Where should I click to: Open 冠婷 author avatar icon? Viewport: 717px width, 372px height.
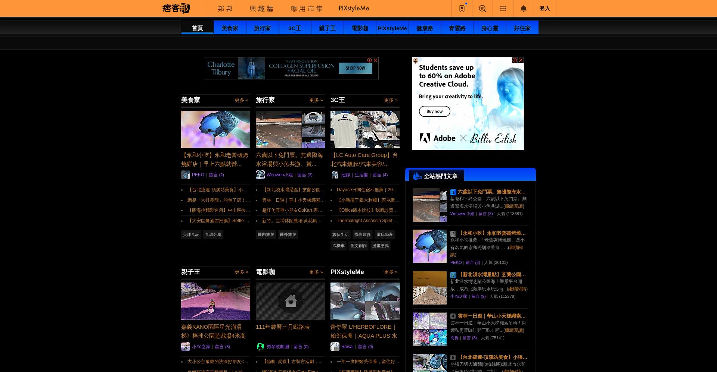[335, 175]
